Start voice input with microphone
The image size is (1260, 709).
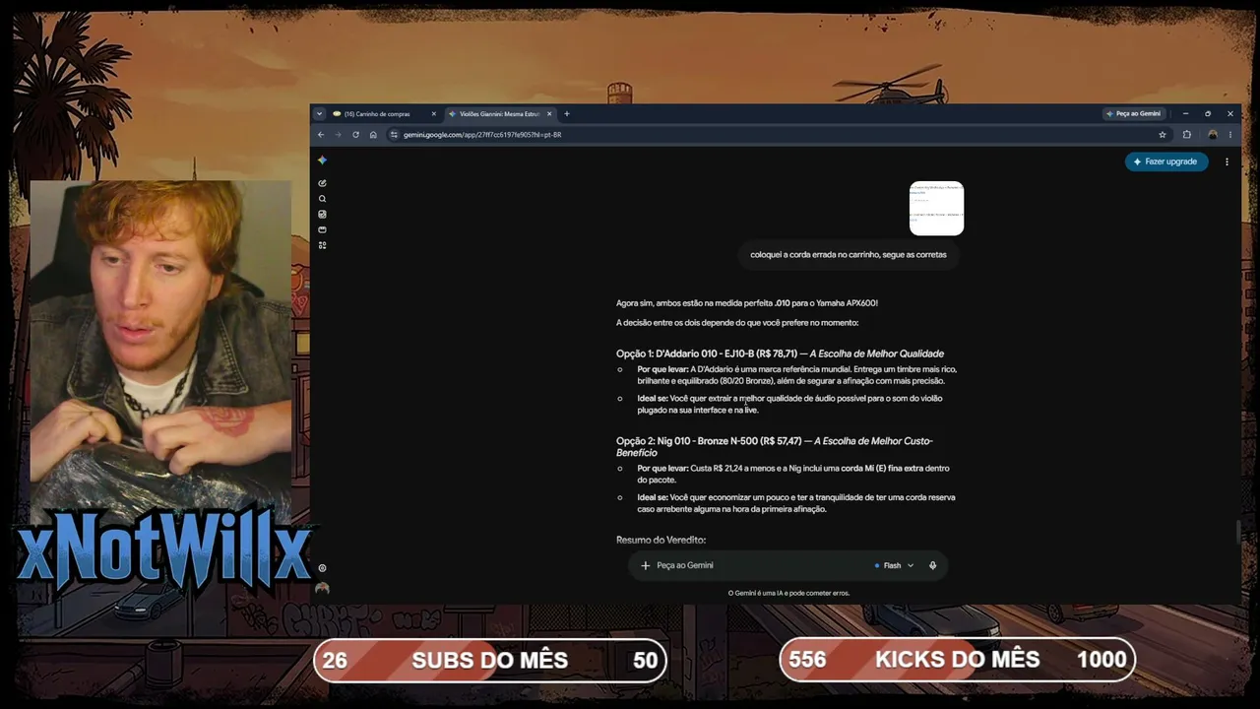coord(932,565)
